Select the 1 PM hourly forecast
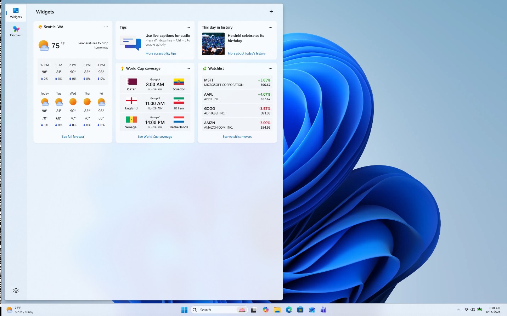This screenshot has height=316, width=507. point(59,72)
